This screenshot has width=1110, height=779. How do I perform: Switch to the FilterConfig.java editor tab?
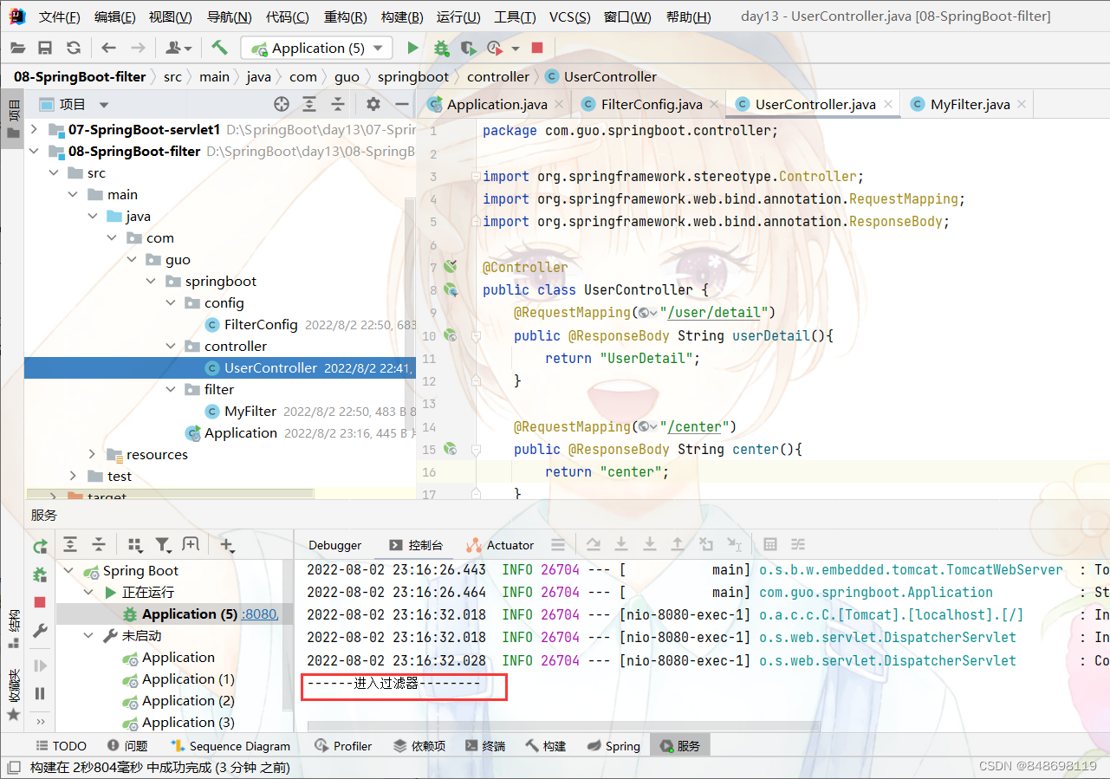pyautogui.click(x=652, y=104)
